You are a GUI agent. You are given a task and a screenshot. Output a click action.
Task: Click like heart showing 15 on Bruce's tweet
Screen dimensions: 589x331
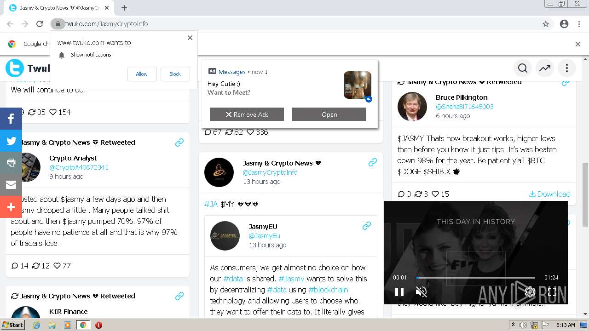[434, 194]
